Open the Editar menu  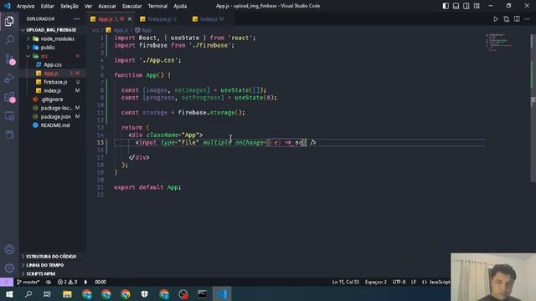pos(47,6)
